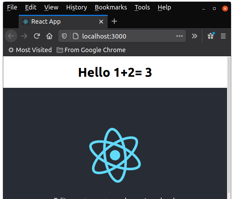Click the From Google Chrome folder icon
The width and height of the screenshot is (234, 199).
click(x=60, y=50)
